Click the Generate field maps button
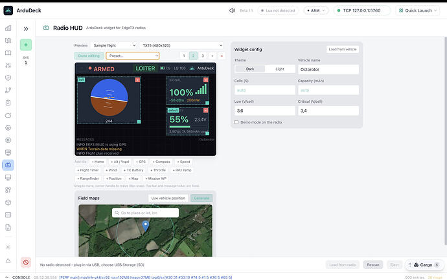The image size is (447, 280). (x=201, y=198)
